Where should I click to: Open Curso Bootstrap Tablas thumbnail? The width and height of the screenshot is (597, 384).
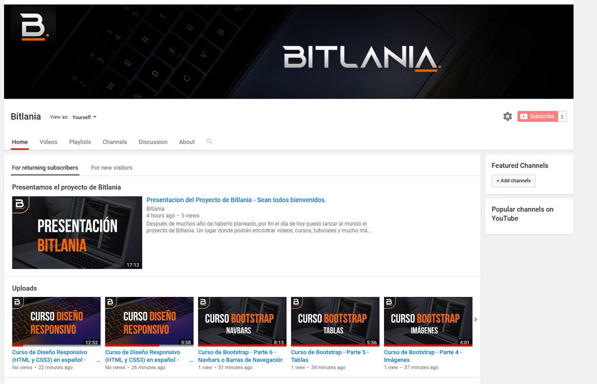point(335,321)
